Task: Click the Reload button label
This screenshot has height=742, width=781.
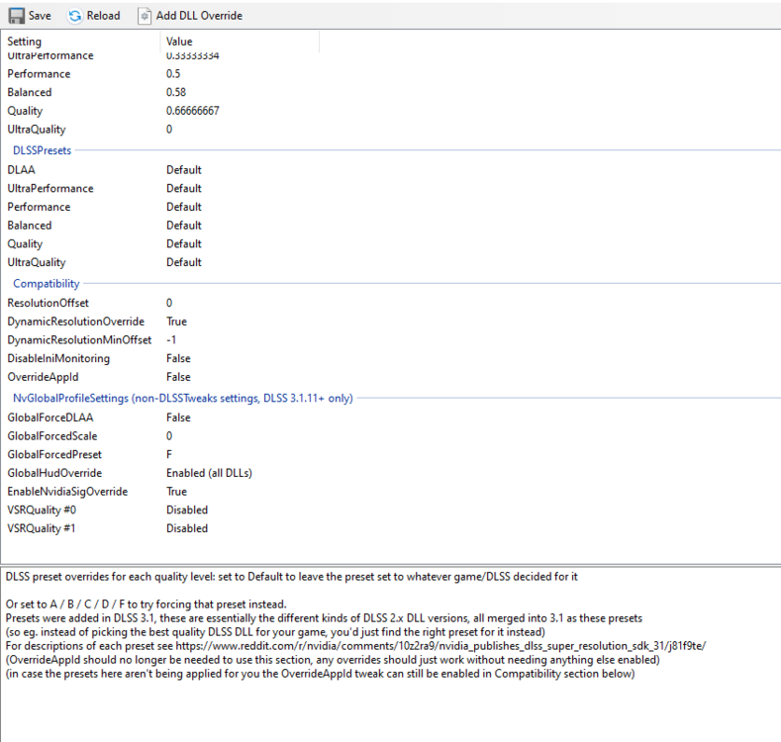Action: [x=103, y=16]
